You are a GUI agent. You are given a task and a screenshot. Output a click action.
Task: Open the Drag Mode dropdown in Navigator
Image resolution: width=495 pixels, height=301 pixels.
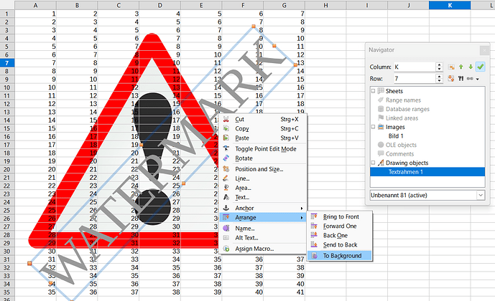[474, 78]
